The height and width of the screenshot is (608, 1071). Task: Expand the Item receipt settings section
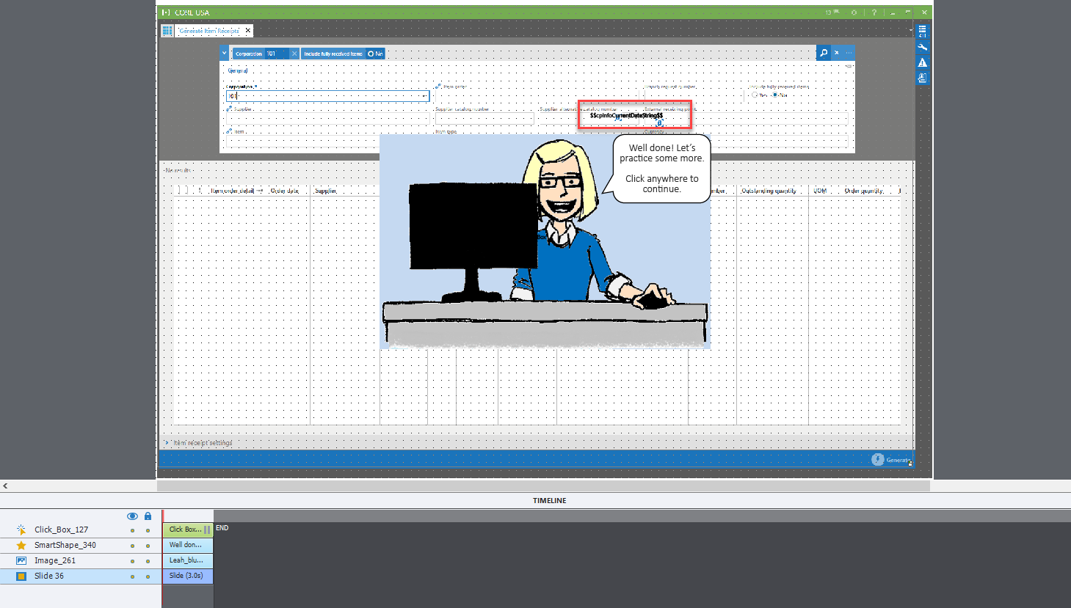(x=167, y=443)
